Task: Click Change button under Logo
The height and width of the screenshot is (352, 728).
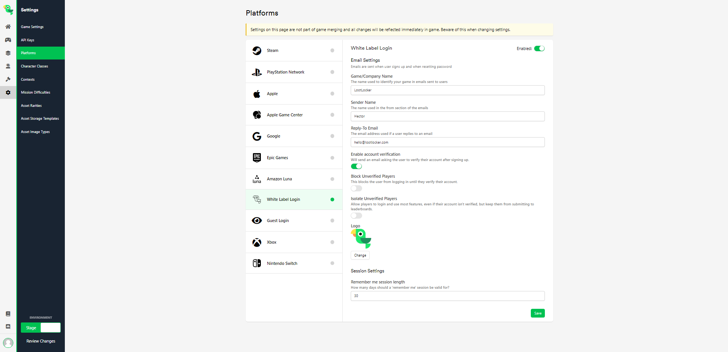Action: point(360,255)
